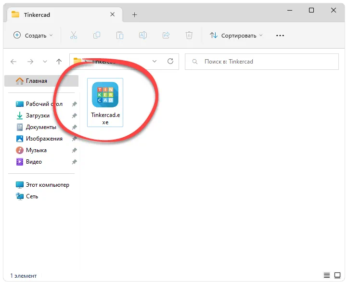Add a new Explorer tab
348x284 pixels.
tap(134, 14)
